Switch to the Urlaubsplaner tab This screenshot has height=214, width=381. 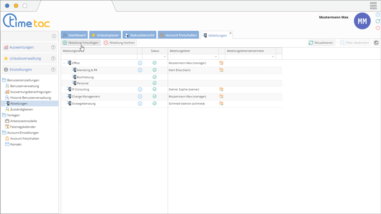point(105,35)
